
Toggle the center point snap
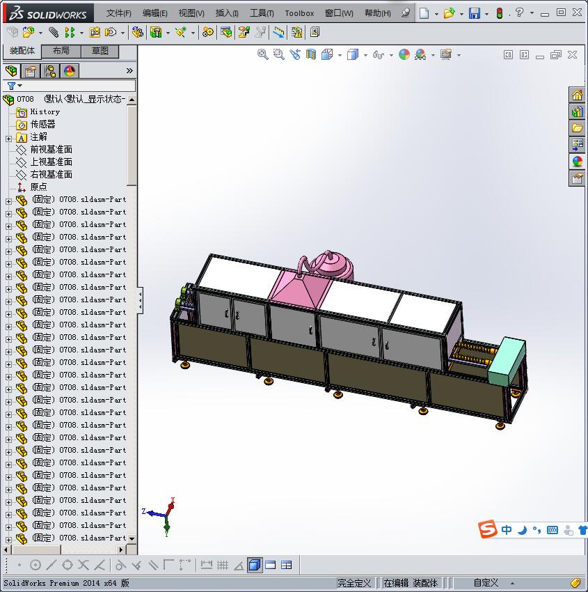pos(35,566)
